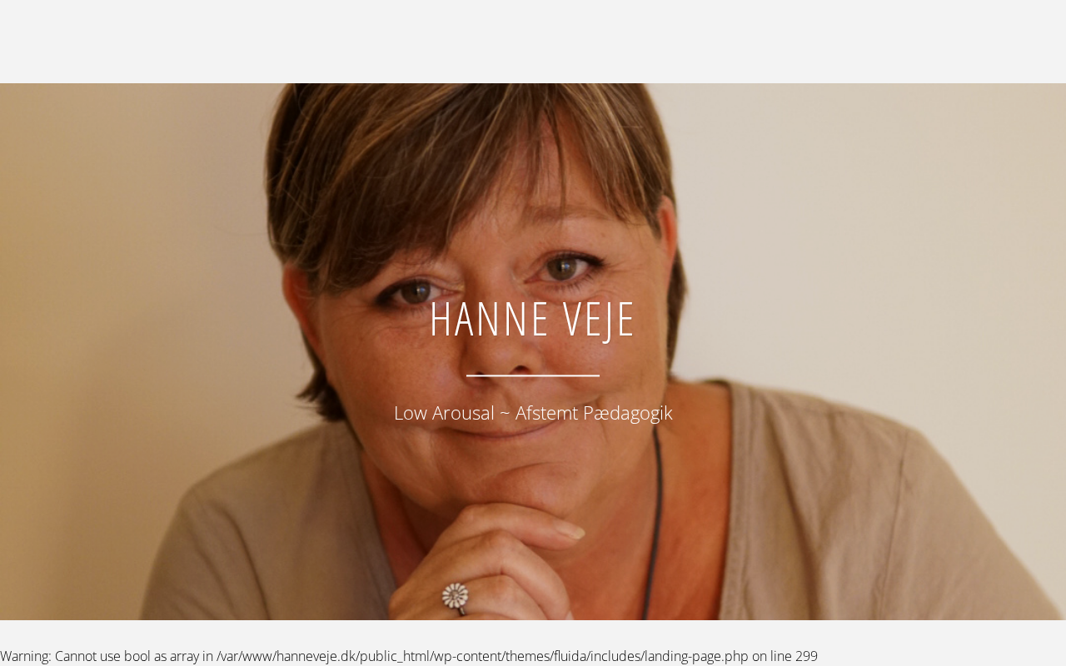Click the HANNE VEJE site title
This screenshot has width=1066, height=666.
point(533,318)
